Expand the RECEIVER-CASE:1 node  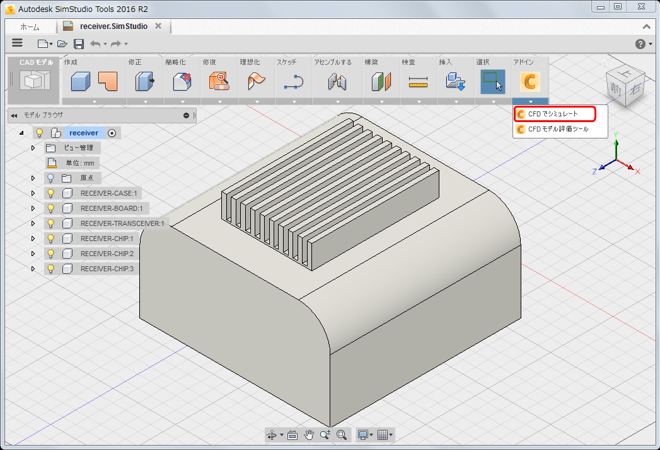[33, 193]
